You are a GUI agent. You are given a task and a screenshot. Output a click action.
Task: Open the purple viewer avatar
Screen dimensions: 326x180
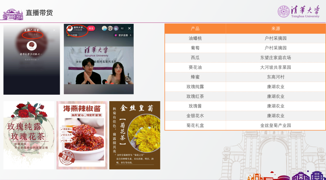(x=116, y=28)
